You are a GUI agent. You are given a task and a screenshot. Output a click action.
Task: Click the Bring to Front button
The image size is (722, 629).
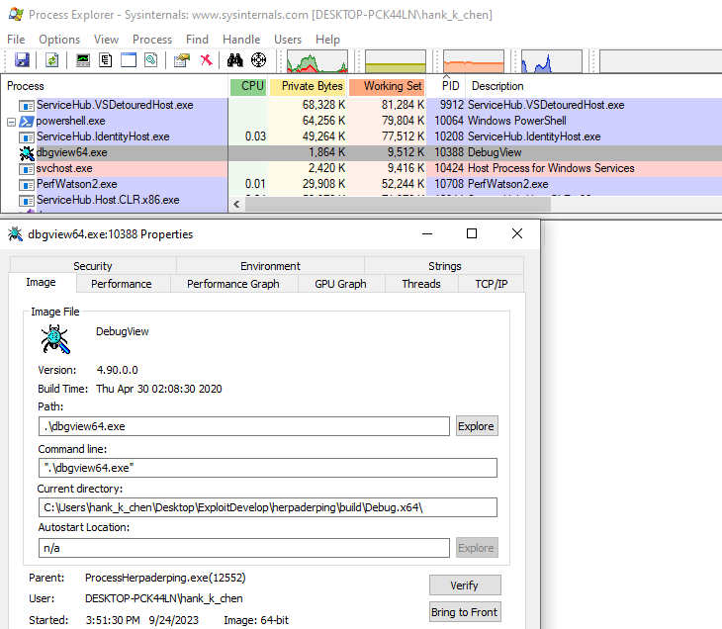click(x=465, y=612)
